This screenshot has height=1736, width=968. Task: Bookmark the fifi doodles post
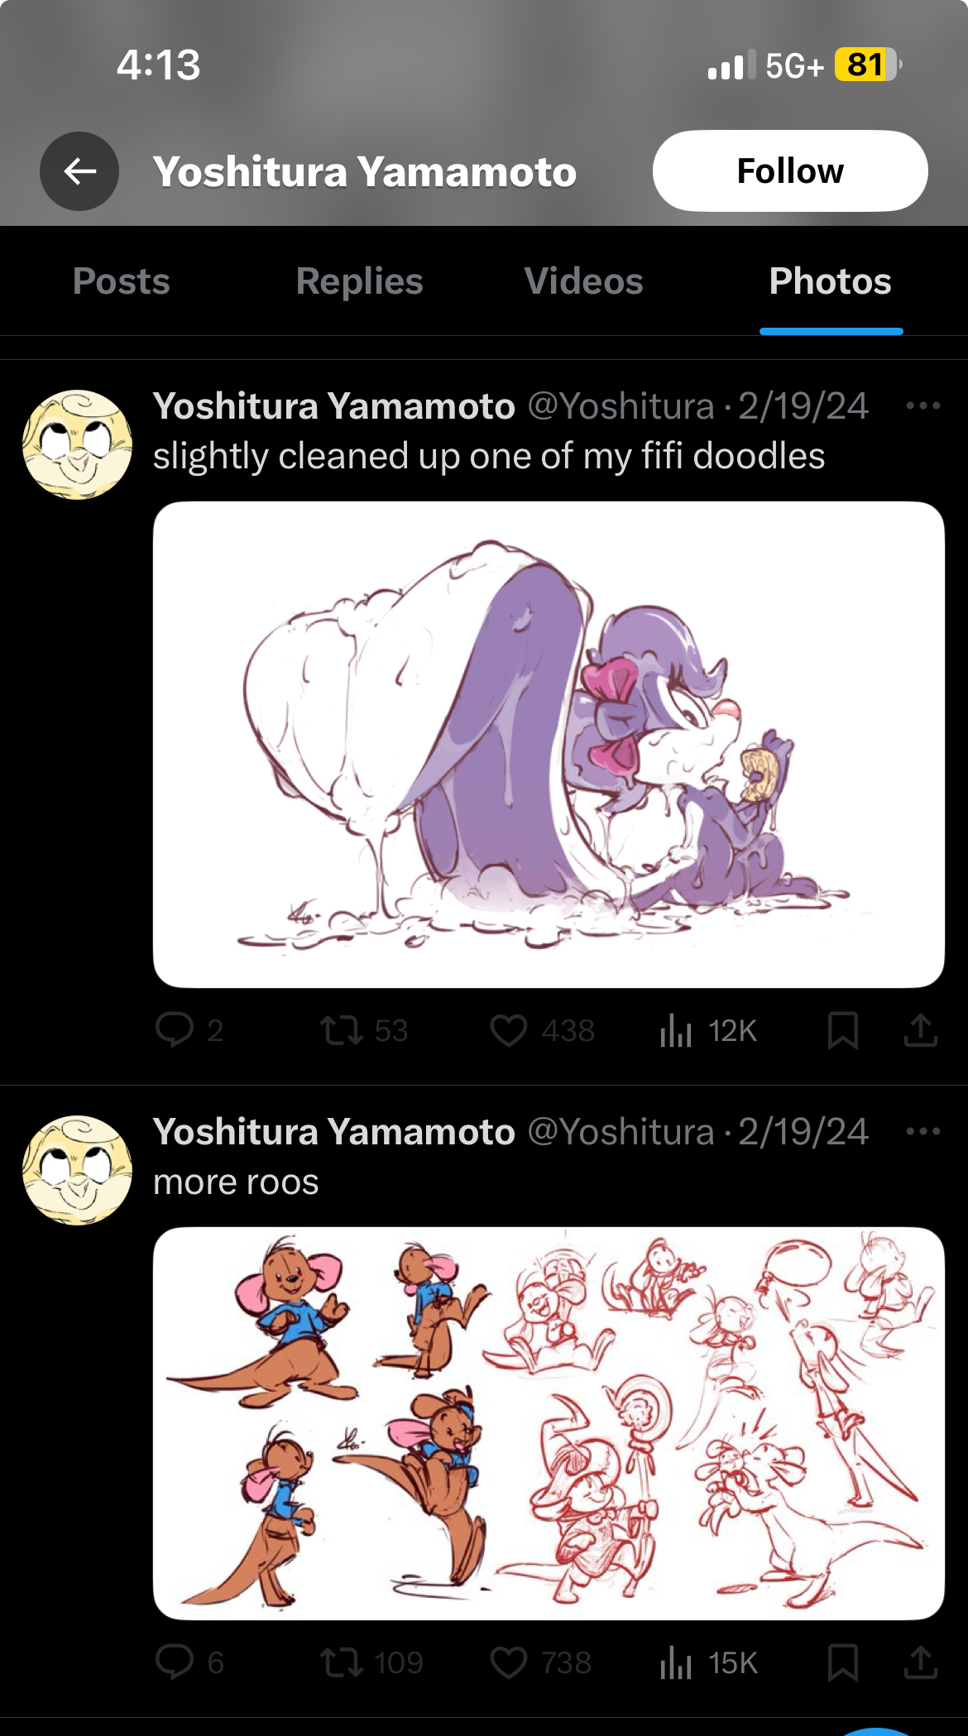click(843, 1030)
